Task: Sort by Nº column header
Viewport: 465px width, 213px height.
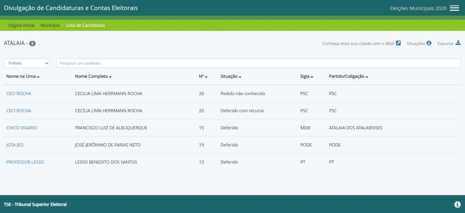Action: pyautogui.click(x=203, y=76)
